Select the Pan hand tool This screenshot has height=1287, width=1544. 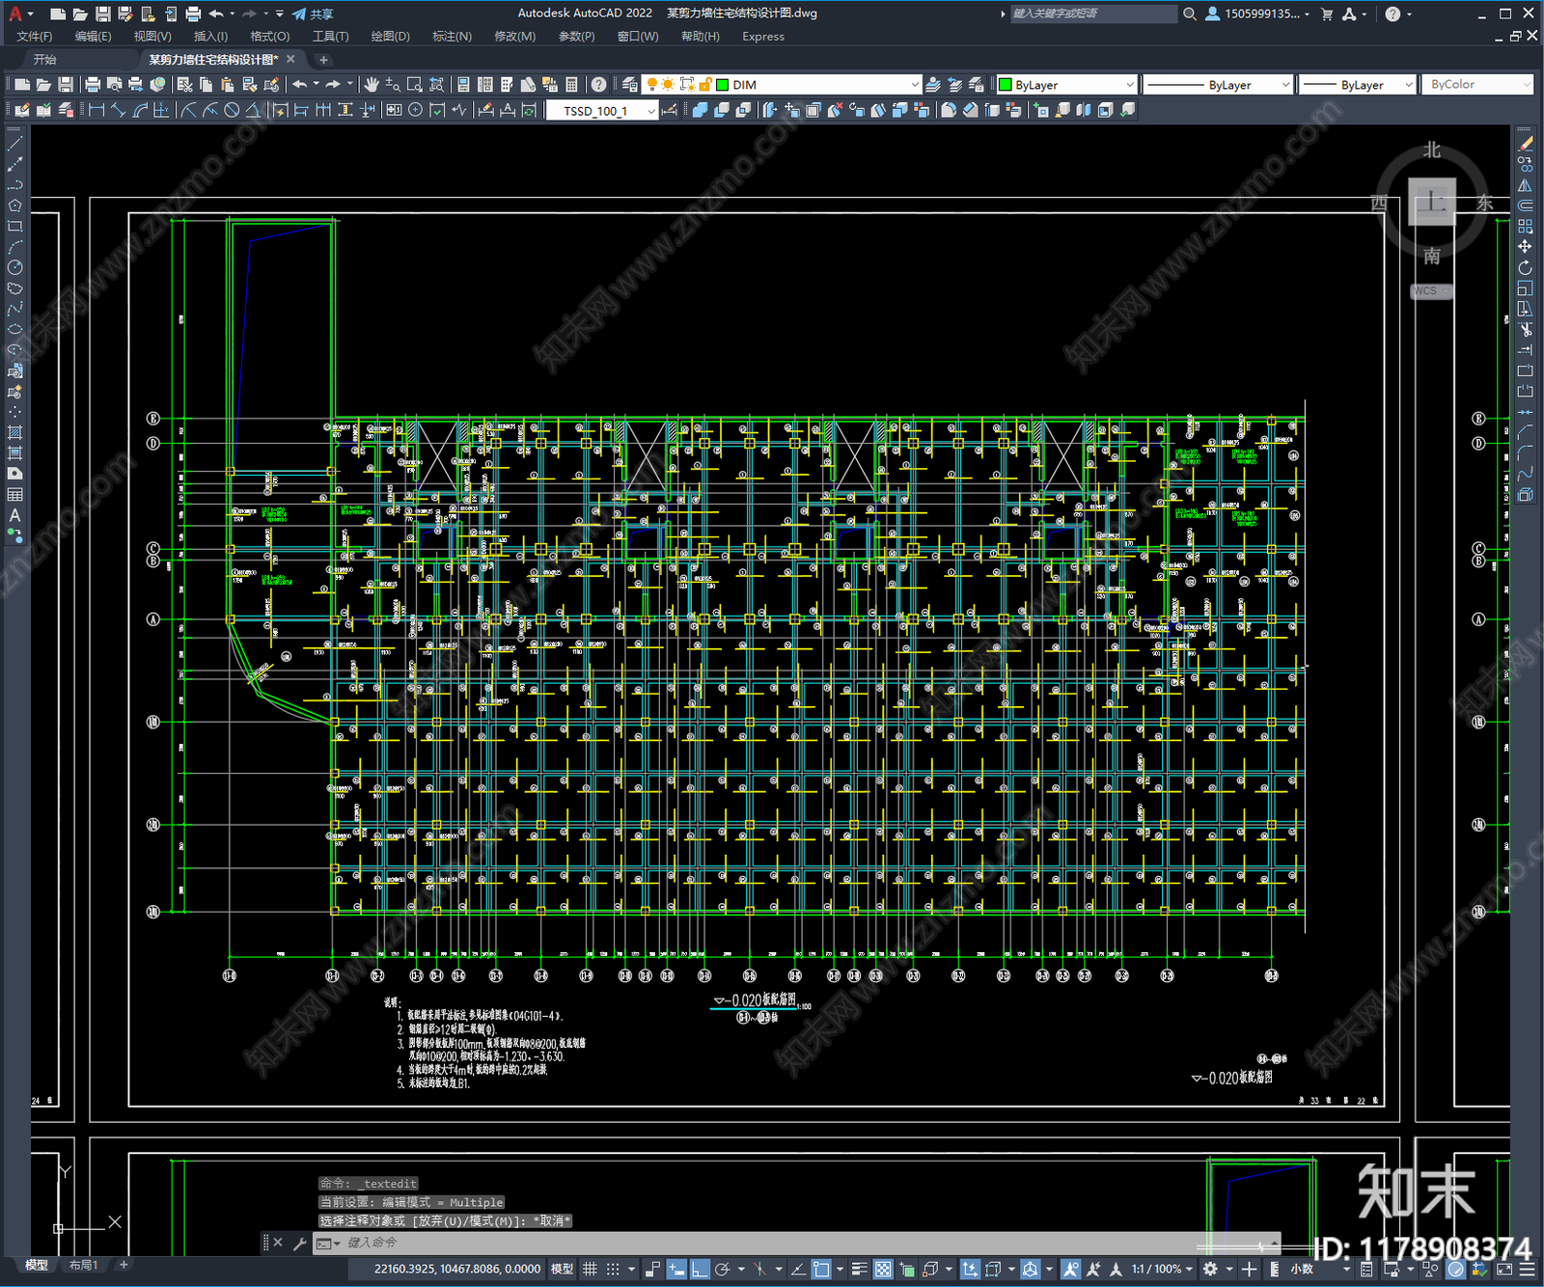click(x=372, y=85)
